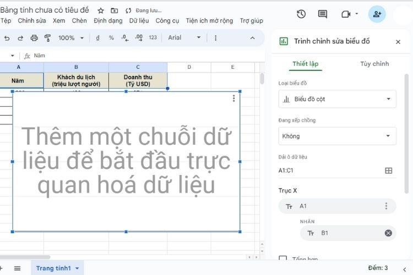413x275 pixels.
Task: Start a Meet video call icon
Action: pos(346,14)
